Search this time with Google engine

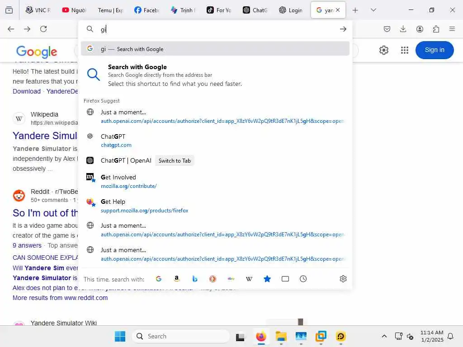click(x=159, y=279)
